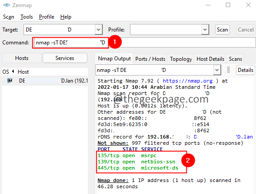The width and height of the screenshot is (256, 194).
Task: Click the Cancel button
Action: pos(245,30)
